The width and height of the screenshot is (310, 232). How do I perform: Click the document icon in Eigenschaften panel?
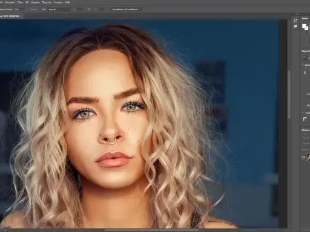(x=305, y=58)
